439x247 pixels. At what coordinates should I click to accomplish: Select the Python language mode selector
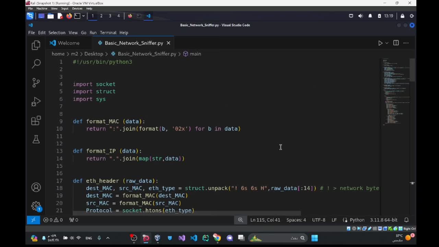click(357, 220)
